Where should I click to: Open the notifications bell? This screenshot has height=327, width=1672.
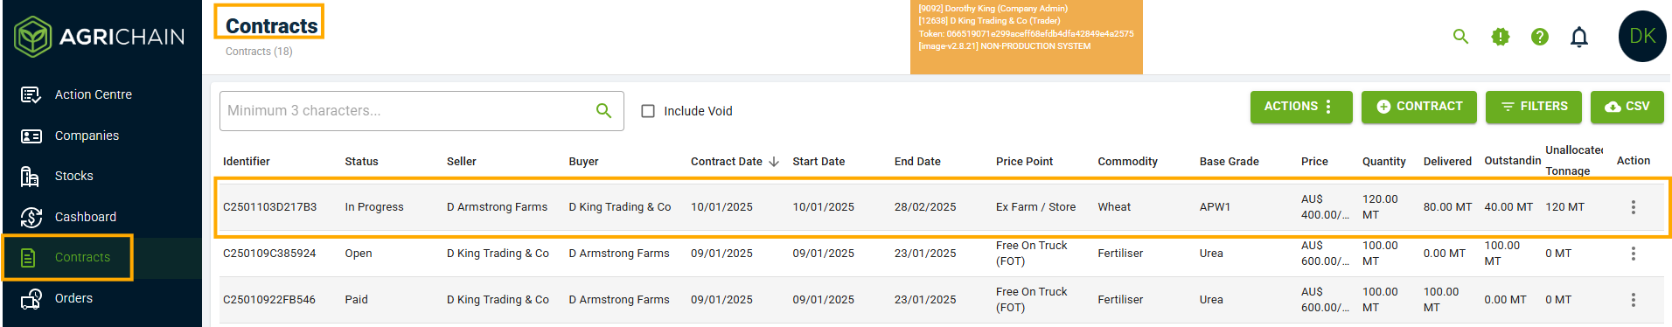[1579, 37]
